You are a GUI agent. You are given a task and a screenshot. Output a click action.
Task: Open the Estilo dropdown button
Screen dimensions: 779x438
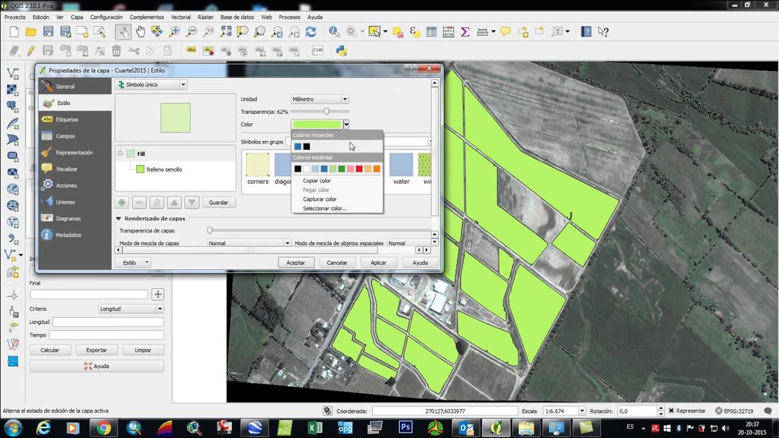click(132, 263)
